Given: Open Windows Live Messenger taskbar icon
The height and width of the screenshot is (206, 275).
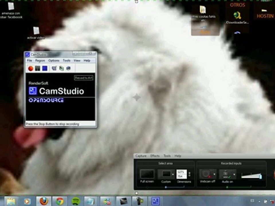Looking at the screenshot, I should (107, 201).
